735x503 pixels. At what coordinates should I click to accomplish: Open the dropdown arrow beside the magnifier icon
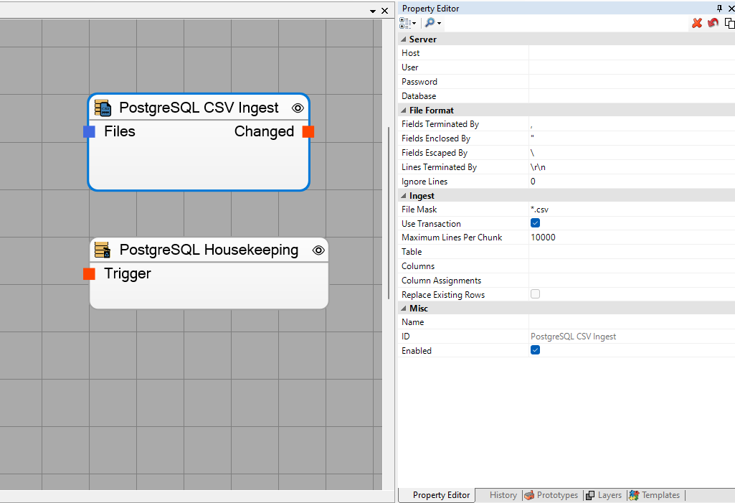(440, 24)
